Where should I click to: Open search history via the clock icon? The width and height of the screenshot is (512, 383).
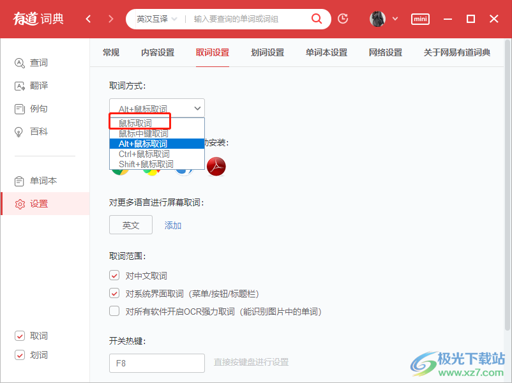pos(343,19)
